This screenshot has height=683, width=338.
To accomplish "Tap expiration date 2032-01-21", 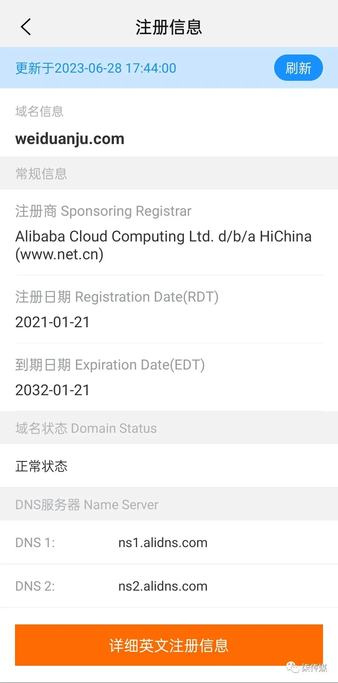I will click(53, 390).
